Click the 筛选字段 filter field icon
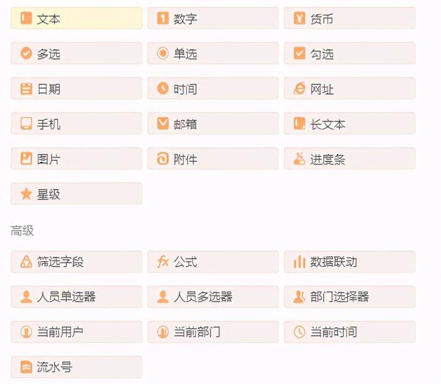The width and height of the screenshot is (441, 384). point(26,262)
